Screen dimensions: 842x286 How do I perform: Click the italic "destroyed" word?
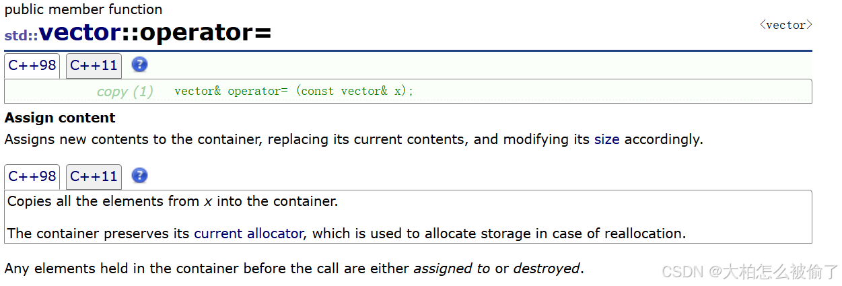[x=546, y=269]
